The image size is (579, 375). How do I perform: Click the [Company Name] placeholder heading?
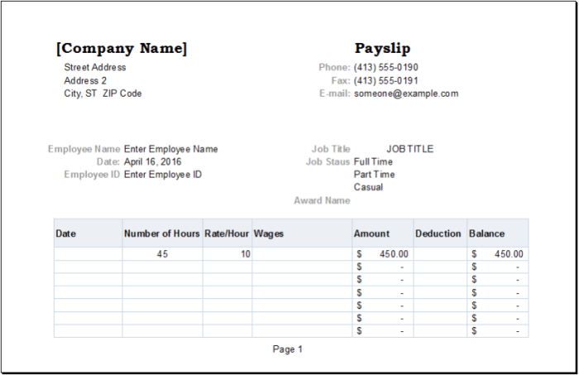(122, 49)
